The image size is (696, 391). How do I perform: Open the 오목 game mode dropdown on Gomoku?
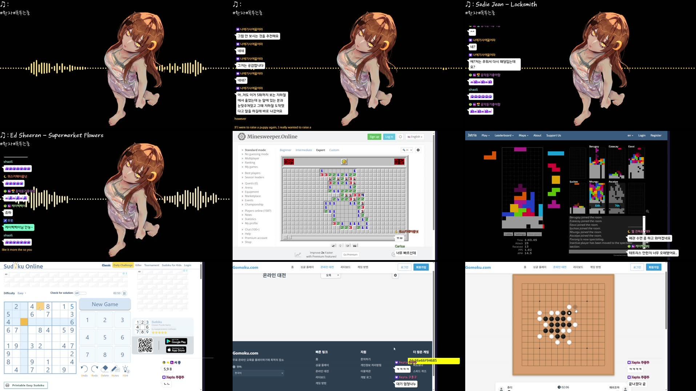330,275
